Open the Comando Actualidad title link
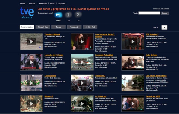This screenshot has width=179, height=114. [104, 55]
